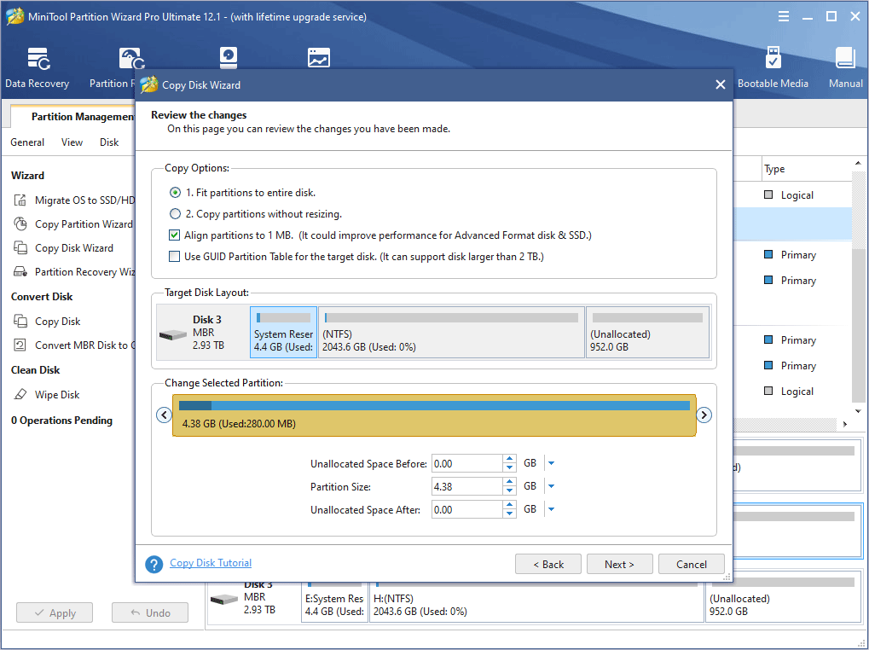The height and width of the screenshot is (650, 869).
Task: Increase Unallocated Space After value
Action: pos(509,505)
